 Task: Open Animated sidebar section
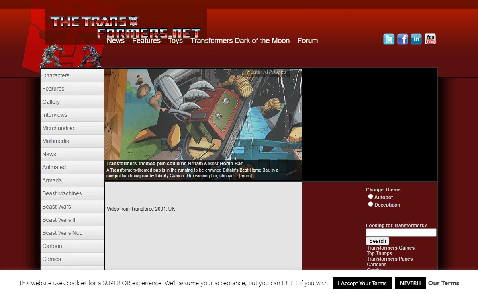(72, 167)
